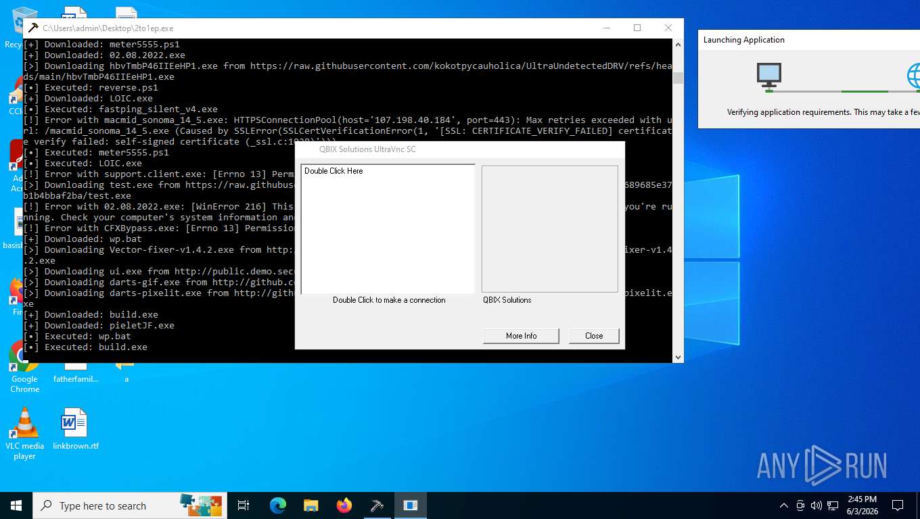Open File Explorer from taskbar

310,505
